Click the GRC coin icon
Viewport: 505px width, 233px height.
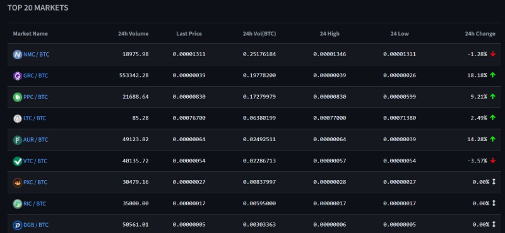(18, 76)
